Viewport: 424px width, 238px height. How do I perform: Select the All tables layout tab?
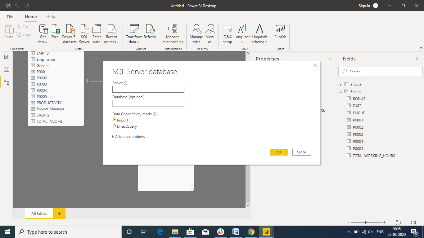click(x=39, y=213)
